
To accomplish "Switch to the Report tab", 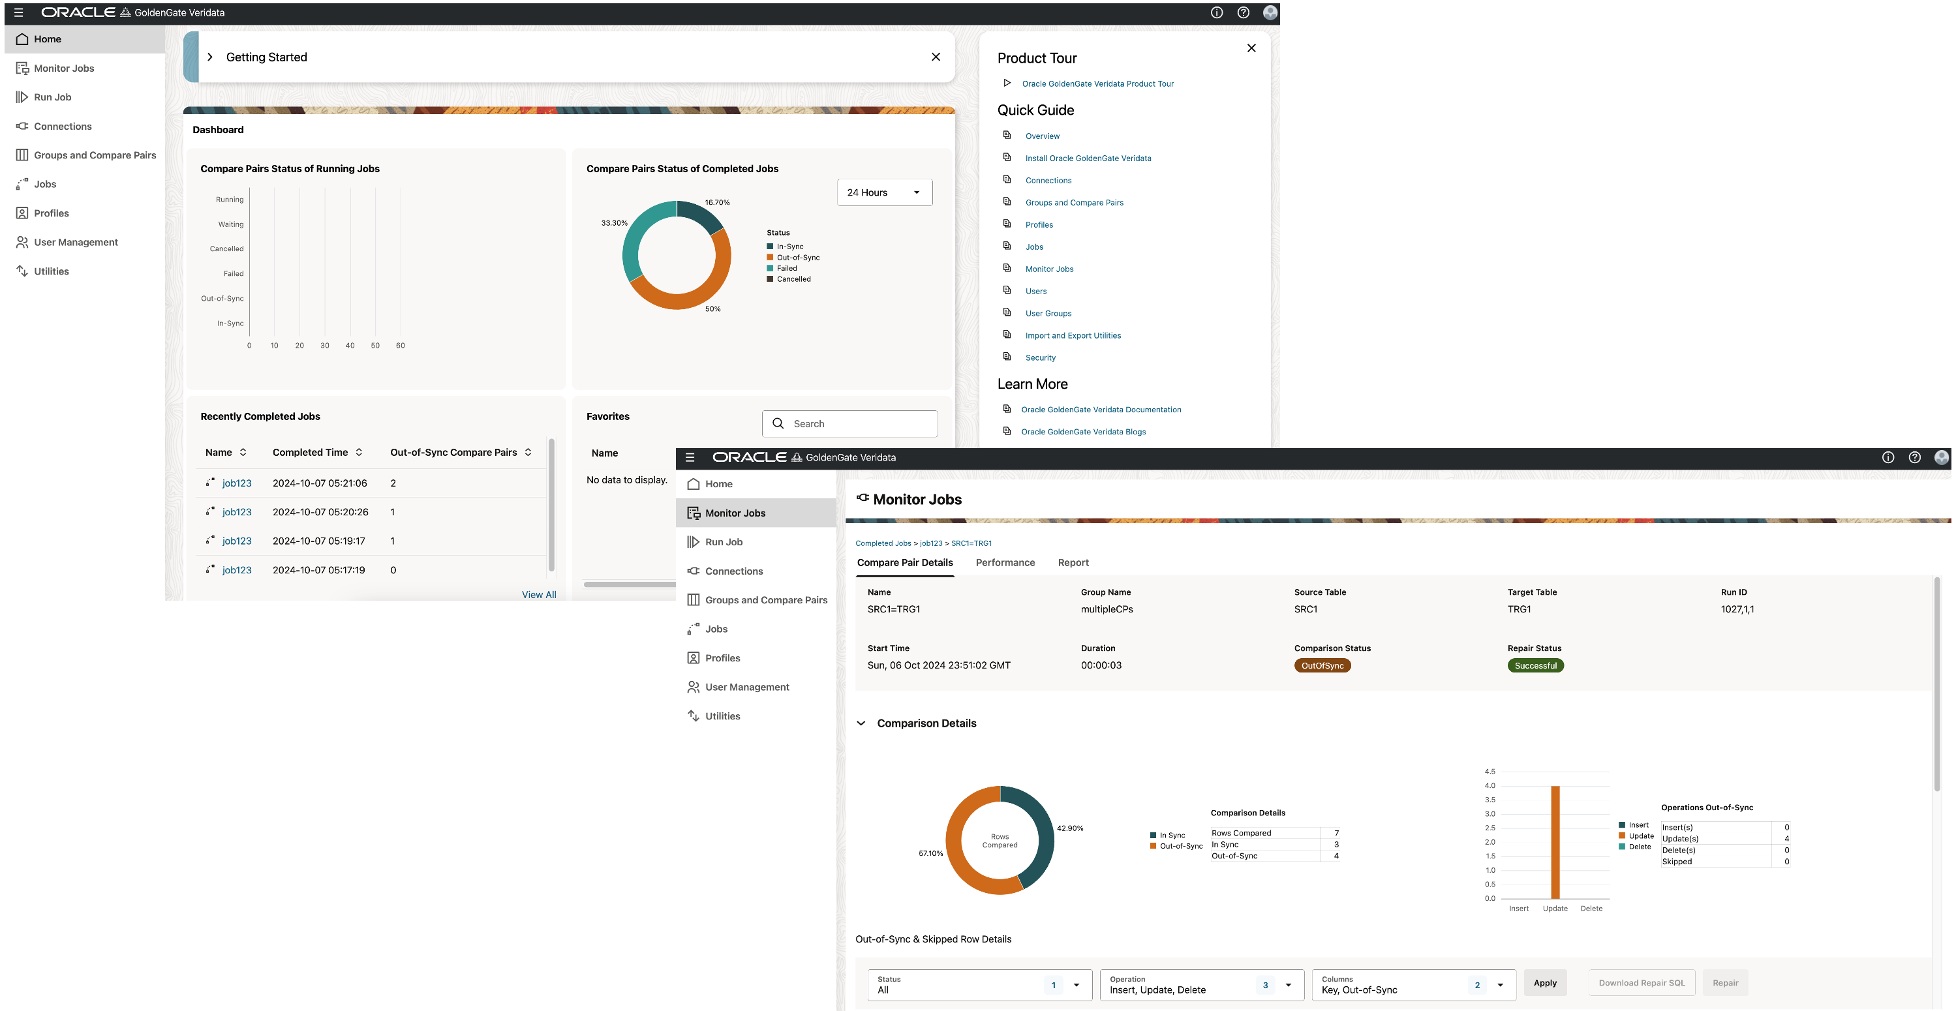I will point(1073,562).
